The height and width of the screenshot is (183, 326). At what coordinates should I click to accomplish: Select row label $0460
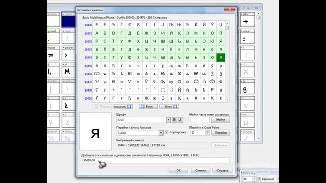click(x=88, y=74)
